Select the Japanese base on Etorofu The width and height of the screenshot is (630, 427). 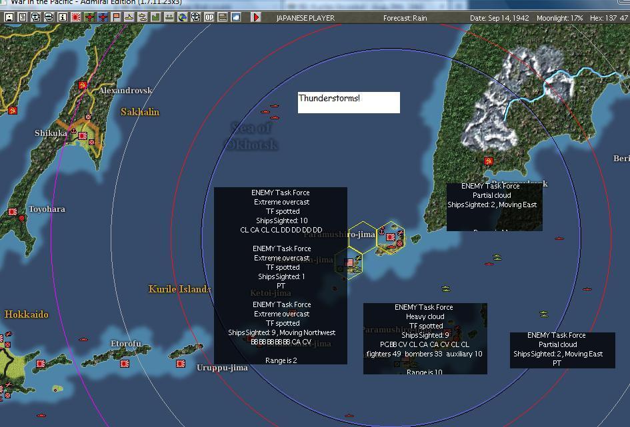(x=125, y=364)
